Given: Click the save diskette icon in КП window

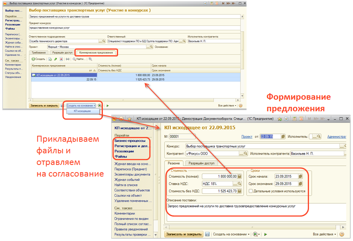Looking at the screenshot, I should coord(207,234).
